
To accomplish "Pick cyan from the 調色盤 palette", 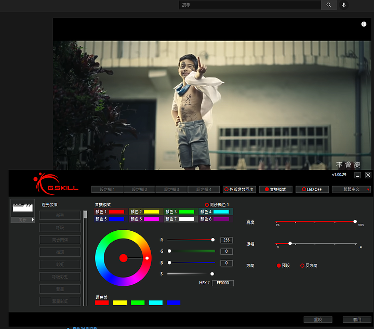I will [x=155, y=303].
